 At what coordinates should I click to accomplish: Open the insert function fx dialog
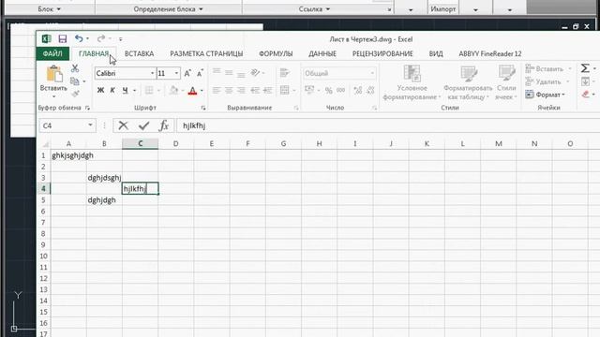[164, 125]
